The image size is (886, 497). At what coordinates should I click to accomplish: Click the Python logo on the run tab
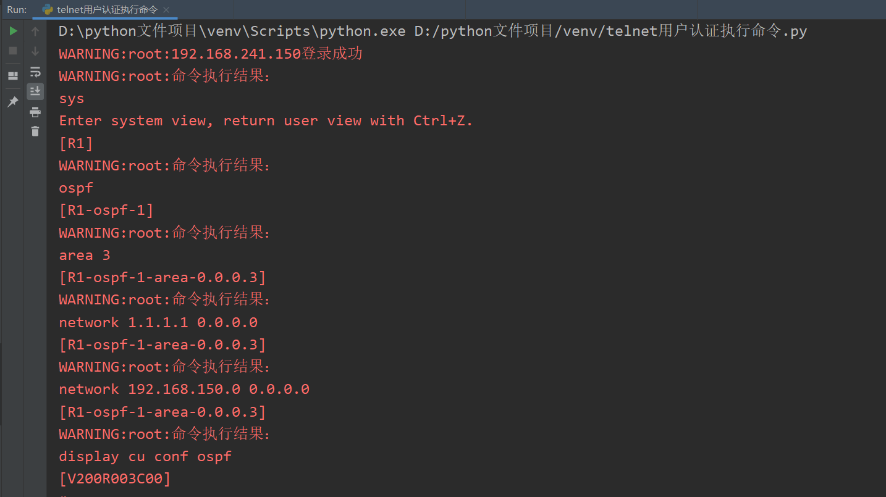(x=48, y=9)
